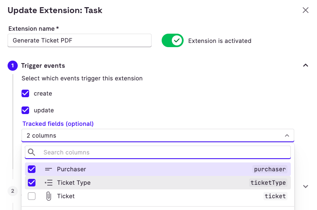Click the Purchaser short text type icon

click(x=49, y=169)
